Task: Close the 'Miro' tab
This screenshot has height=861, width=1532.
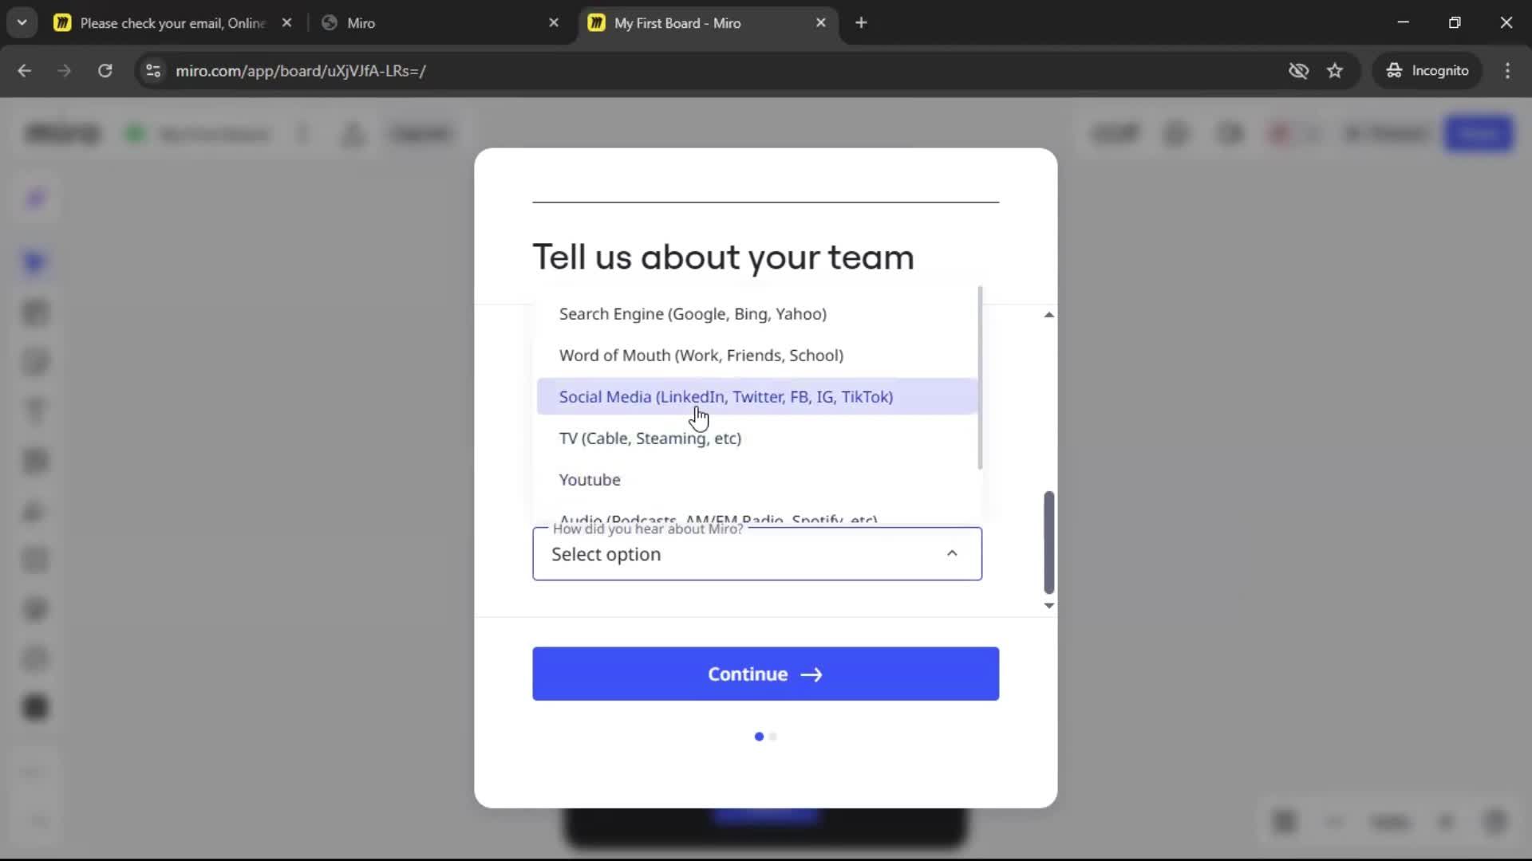Action: point(554,23)
